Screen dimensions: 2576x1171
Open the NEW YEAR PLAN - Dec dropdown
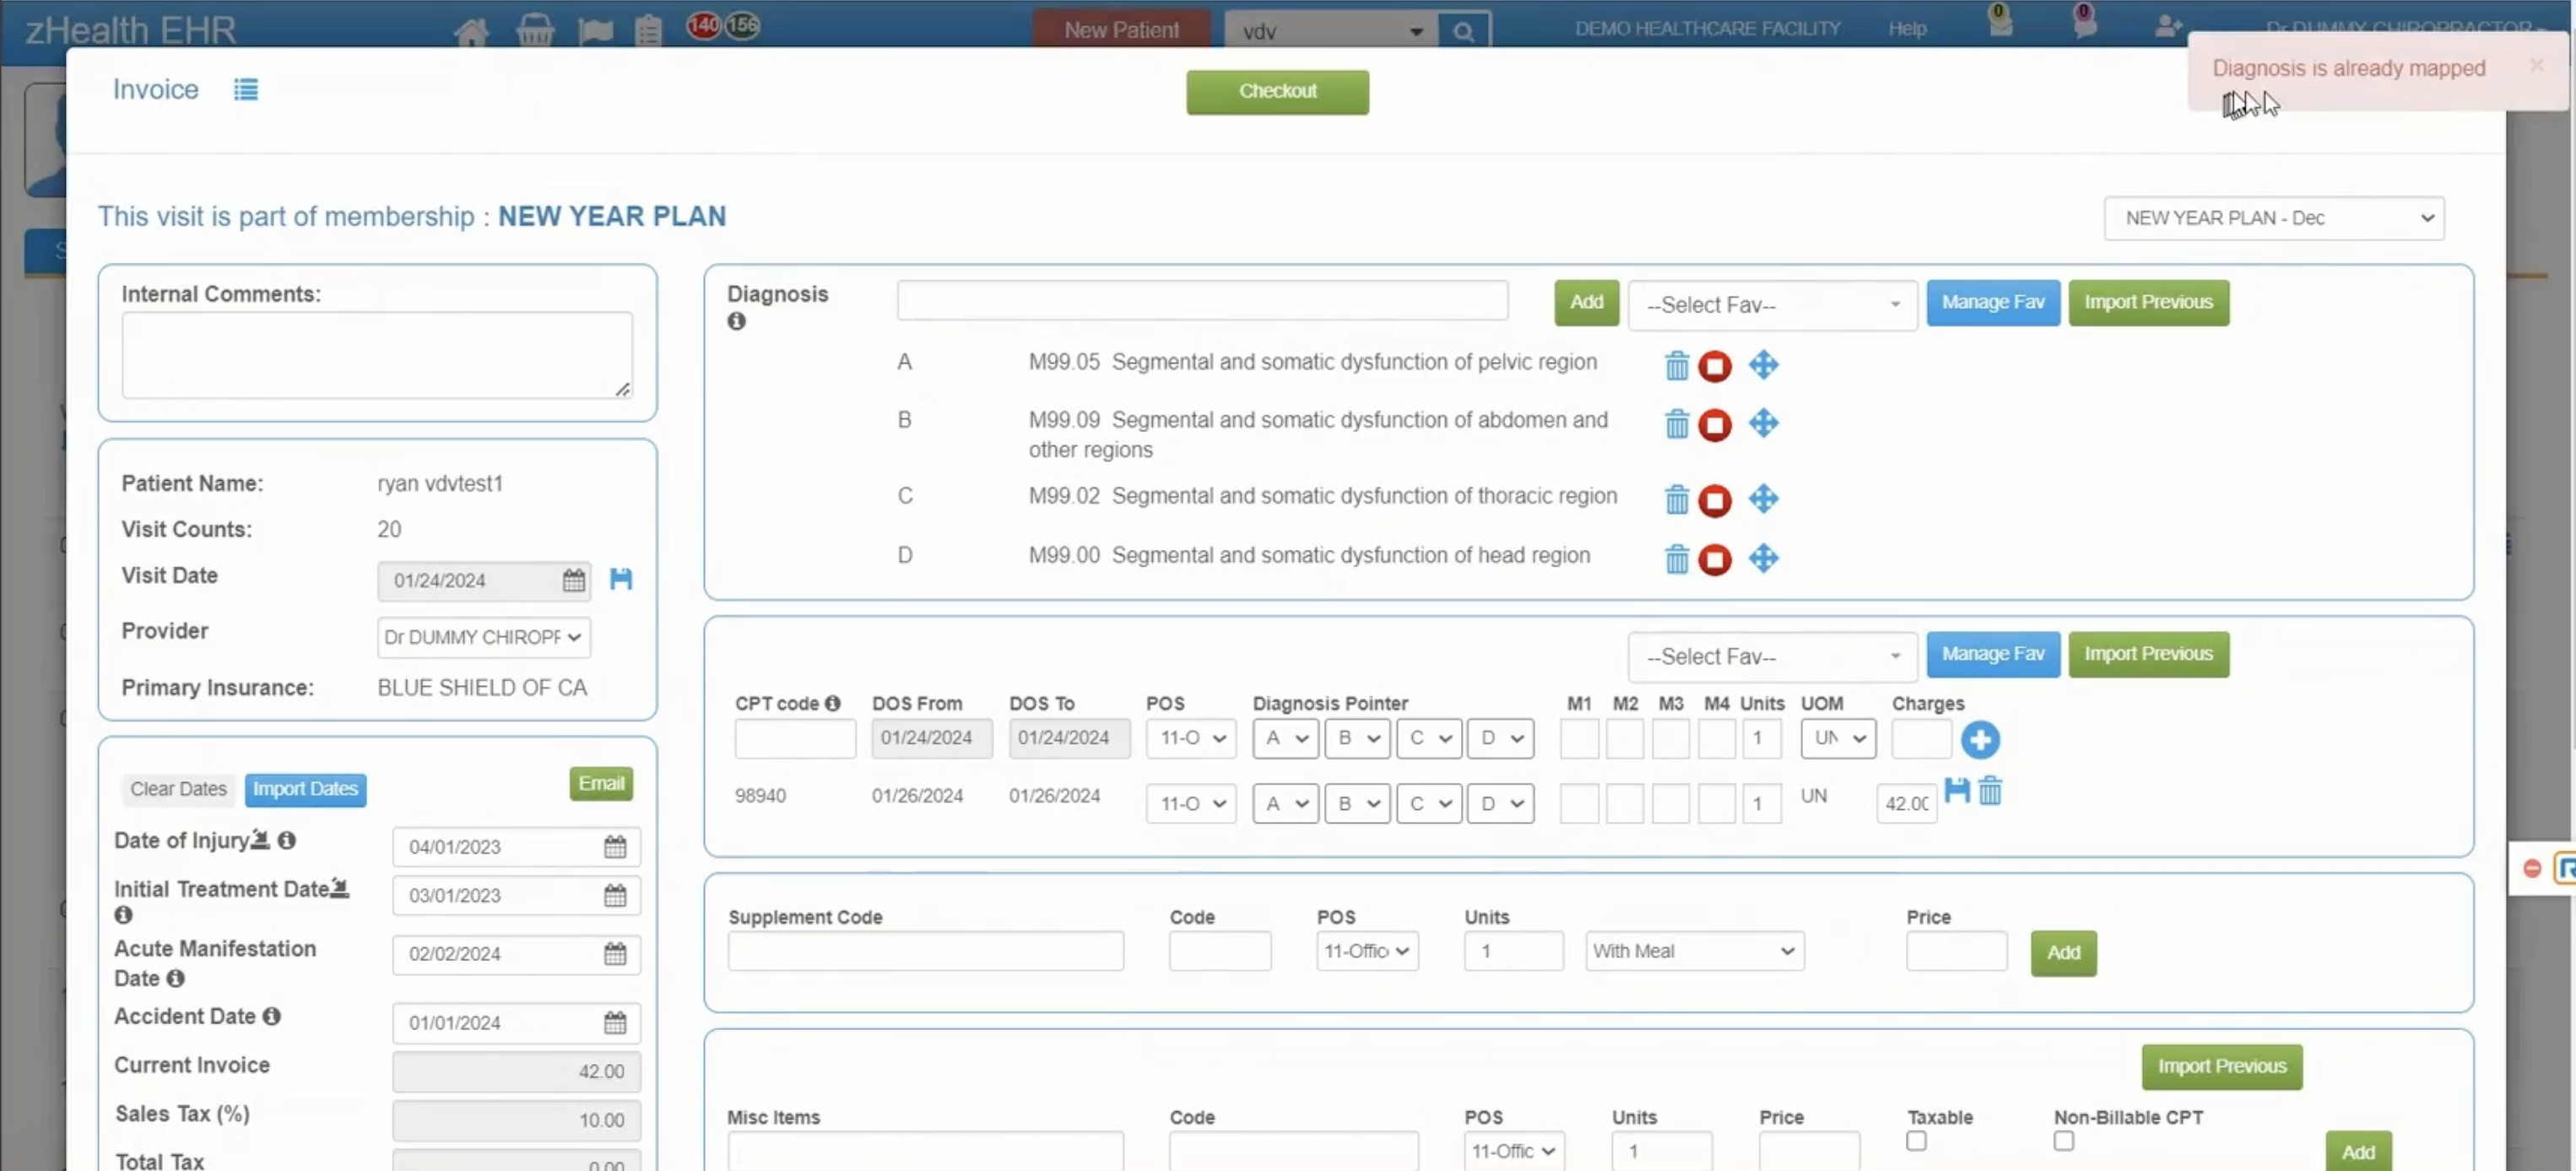pos(2273,218)
